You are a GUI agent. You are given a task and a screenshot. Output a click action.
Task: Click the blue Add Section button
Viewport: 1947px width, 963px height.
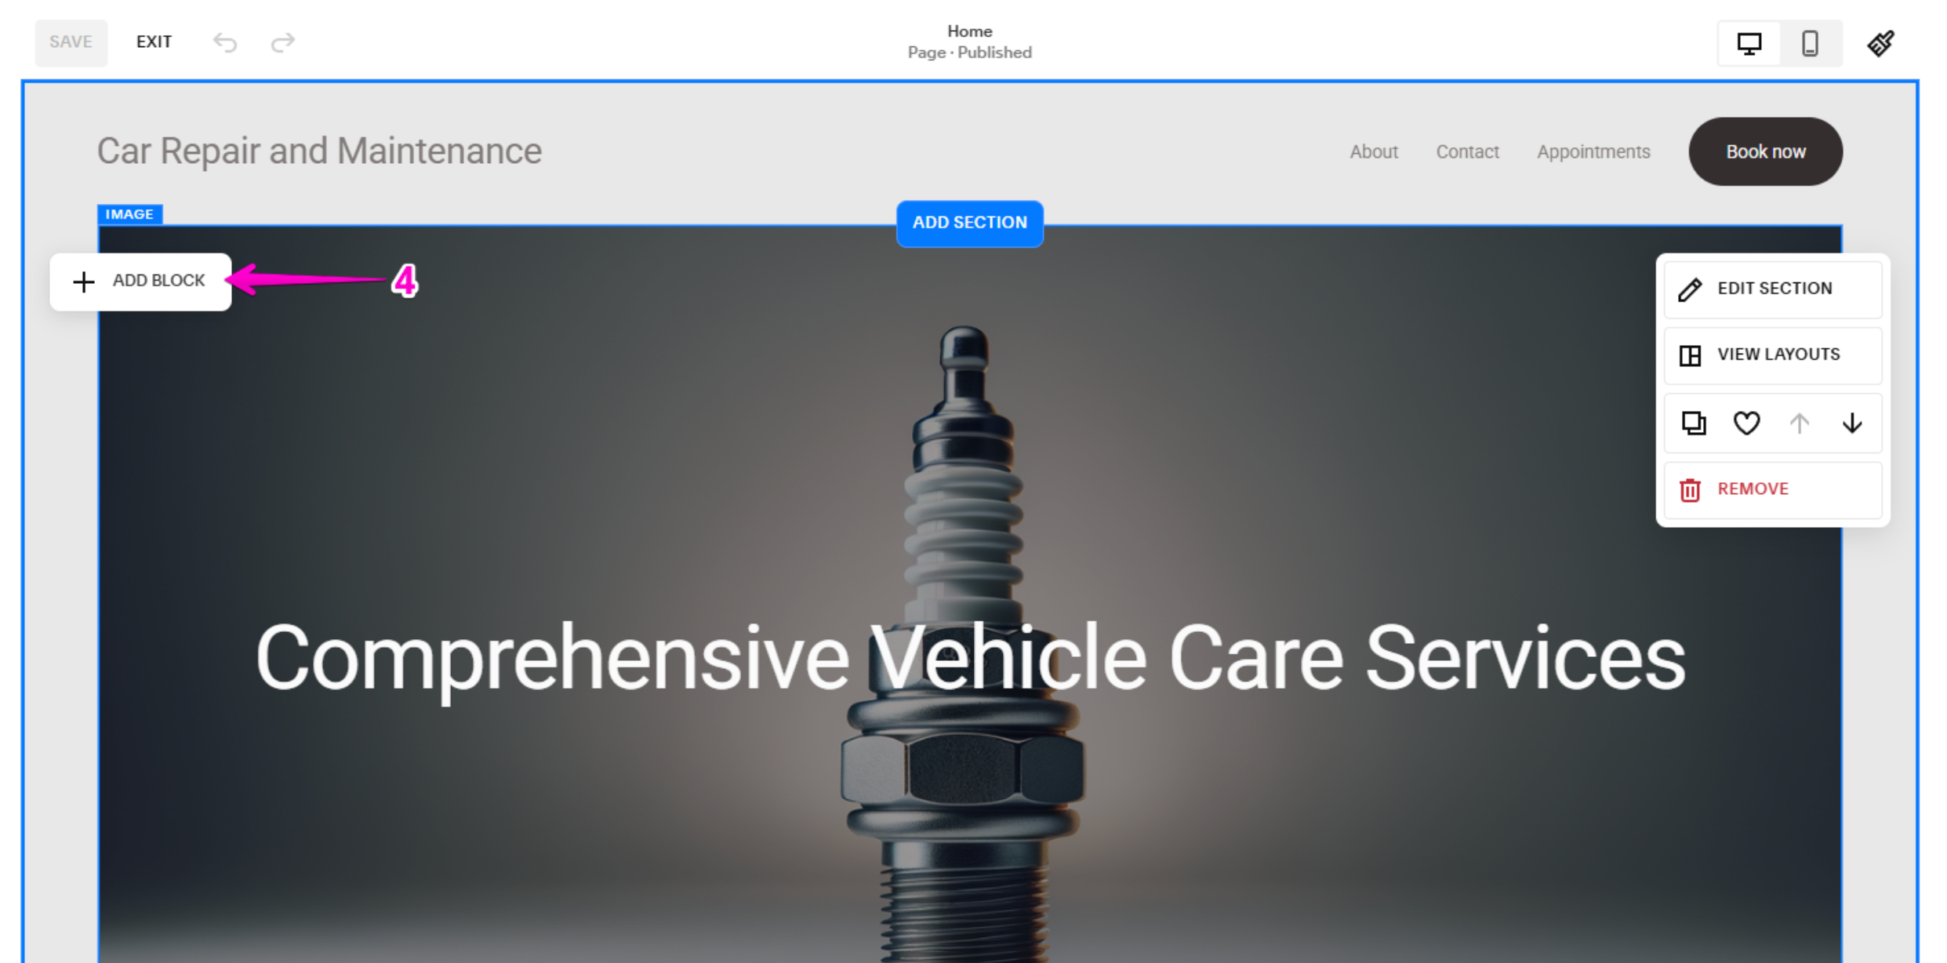(x=969, y=223)
